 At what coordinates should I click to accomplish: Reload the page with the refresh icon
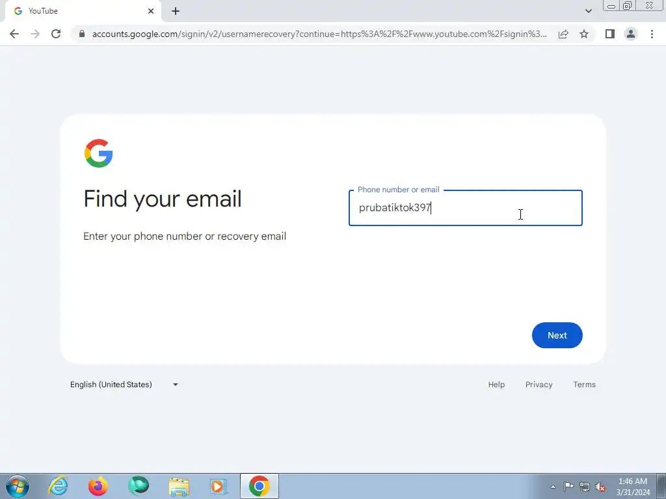point(56,34)
